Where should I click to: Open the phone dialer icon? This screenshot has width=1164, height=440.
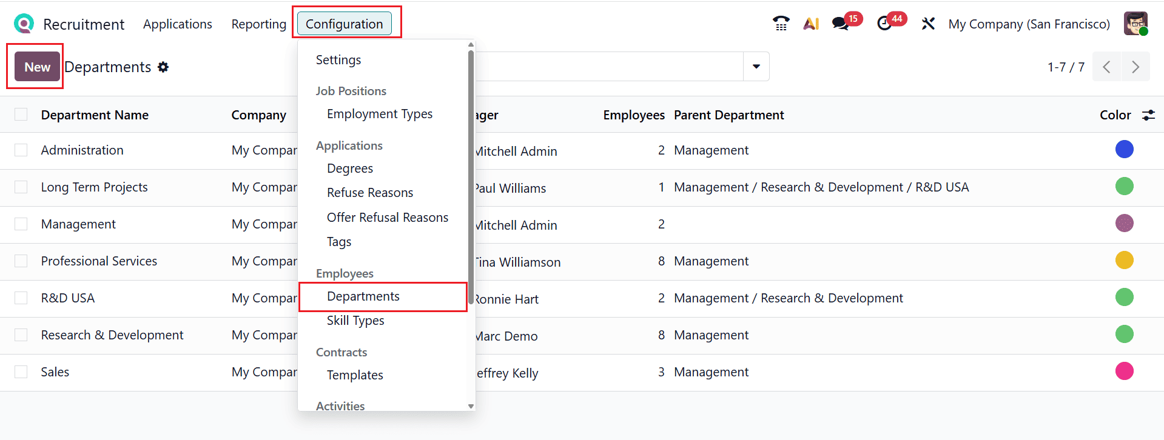coord(781,24)
